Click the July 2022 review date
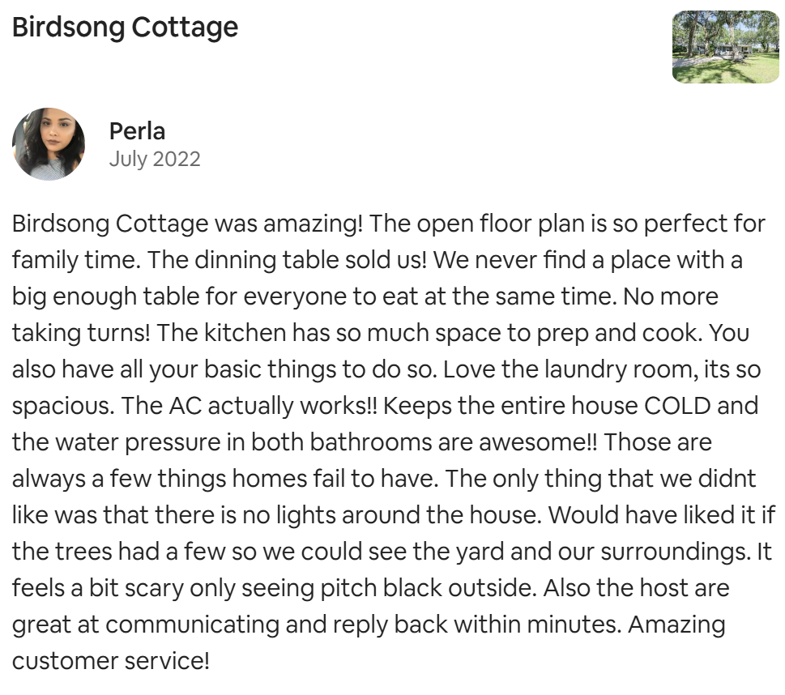Viewport: 785px width, 695px height. 155,160
